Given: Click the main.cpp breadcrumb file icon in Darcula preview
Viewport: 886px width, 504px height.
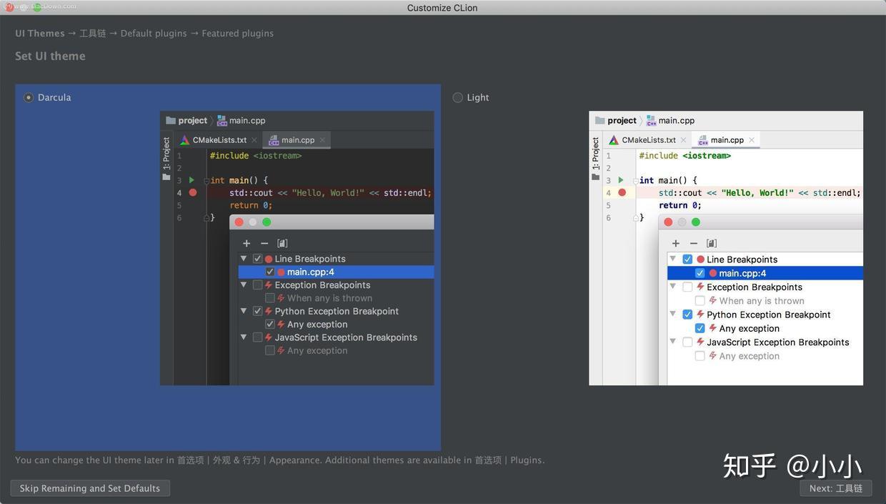Looking at the screenshot, I should (222, 121).
